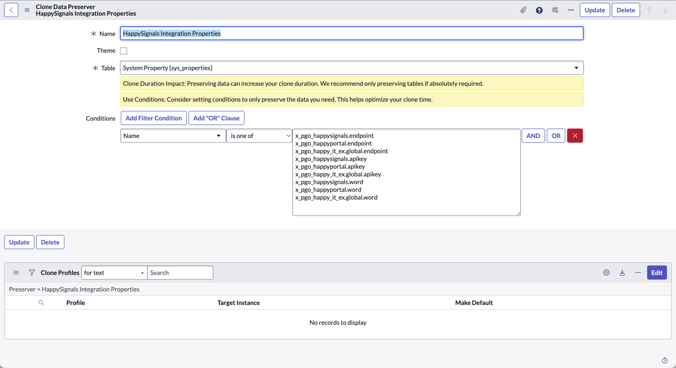
Task: Open Clone Profiles list settings gear
Action: (606, 273)
